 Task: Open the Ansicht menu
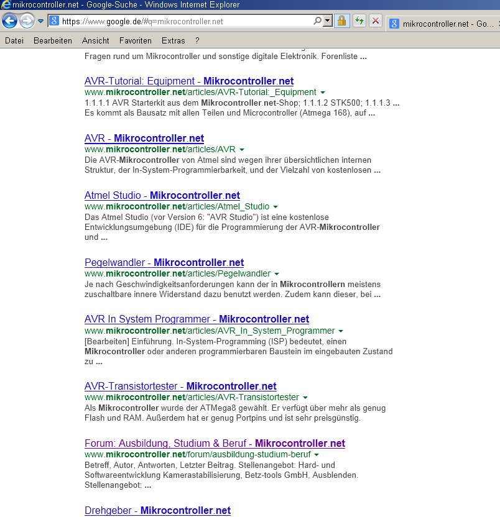95,40
